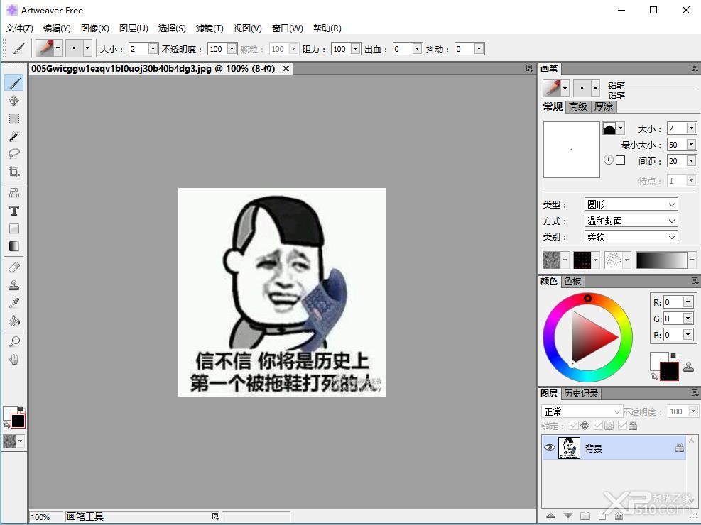701x525 pixels.
Task: Toggle the lock-all checkbox with padlock
Action: click(622, 426)
